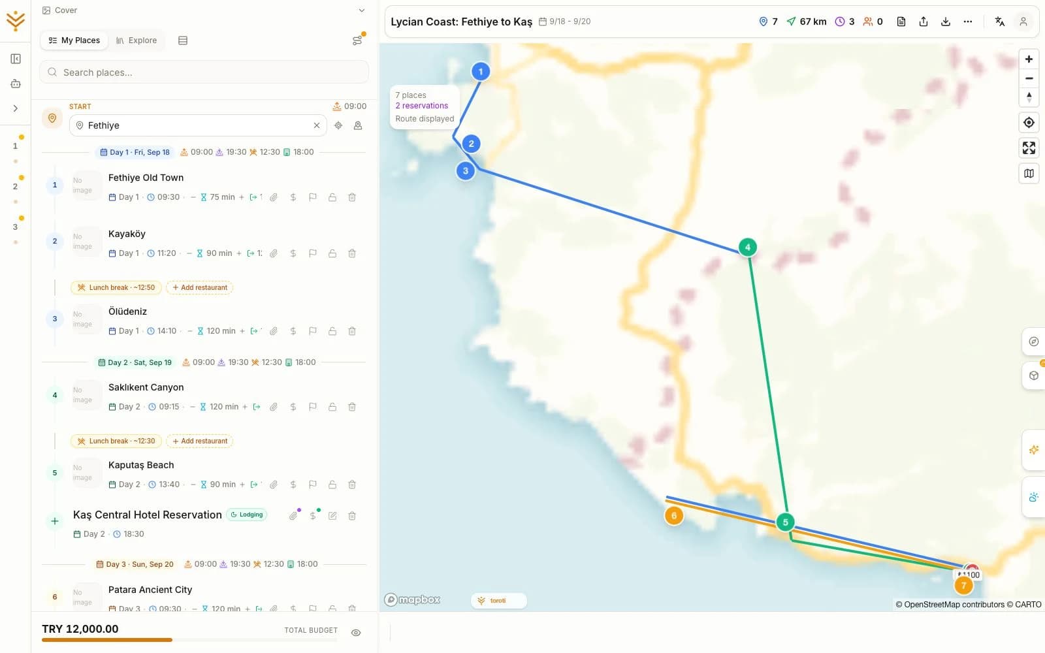Image resolution: width=1045 pixels, height=653 pixels.
Task: Center map on my location
Action: (1029, 123)
